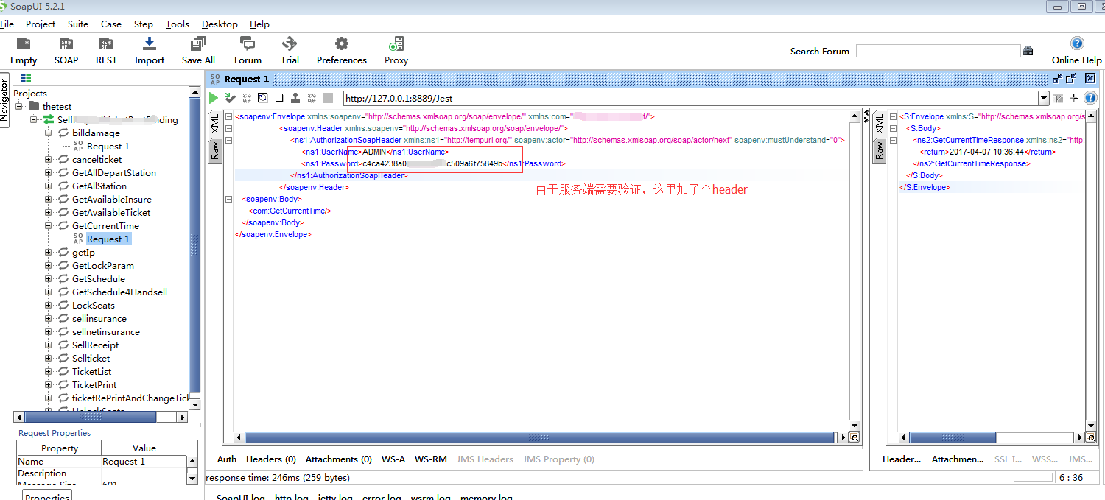Open the Auth tab below the request
This screenshot has height=500, width=1105.
click(x=227, y=459)
